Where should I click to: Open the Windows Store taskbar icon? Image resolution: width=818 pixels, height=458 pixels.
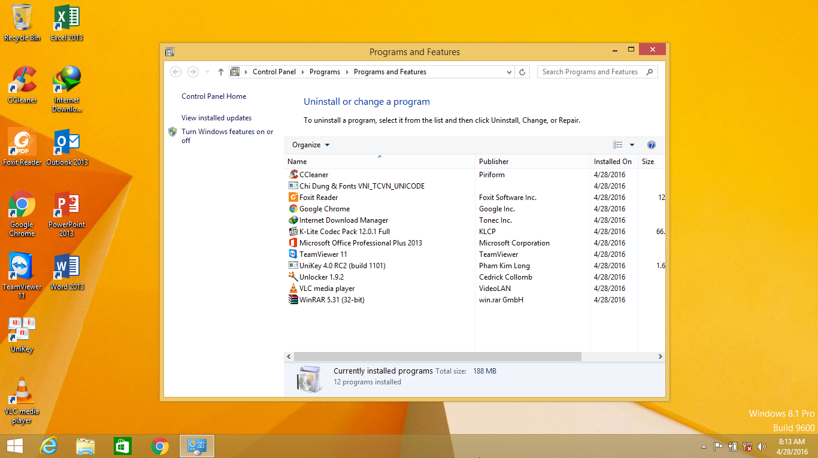coord(123,446)
